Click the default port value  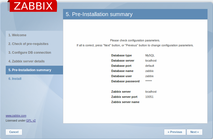[150, 66]
